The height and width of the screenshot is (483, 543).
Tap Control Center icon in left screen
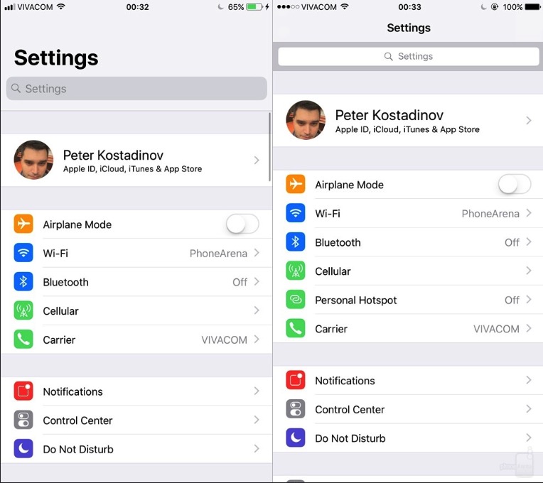point(23,420)
